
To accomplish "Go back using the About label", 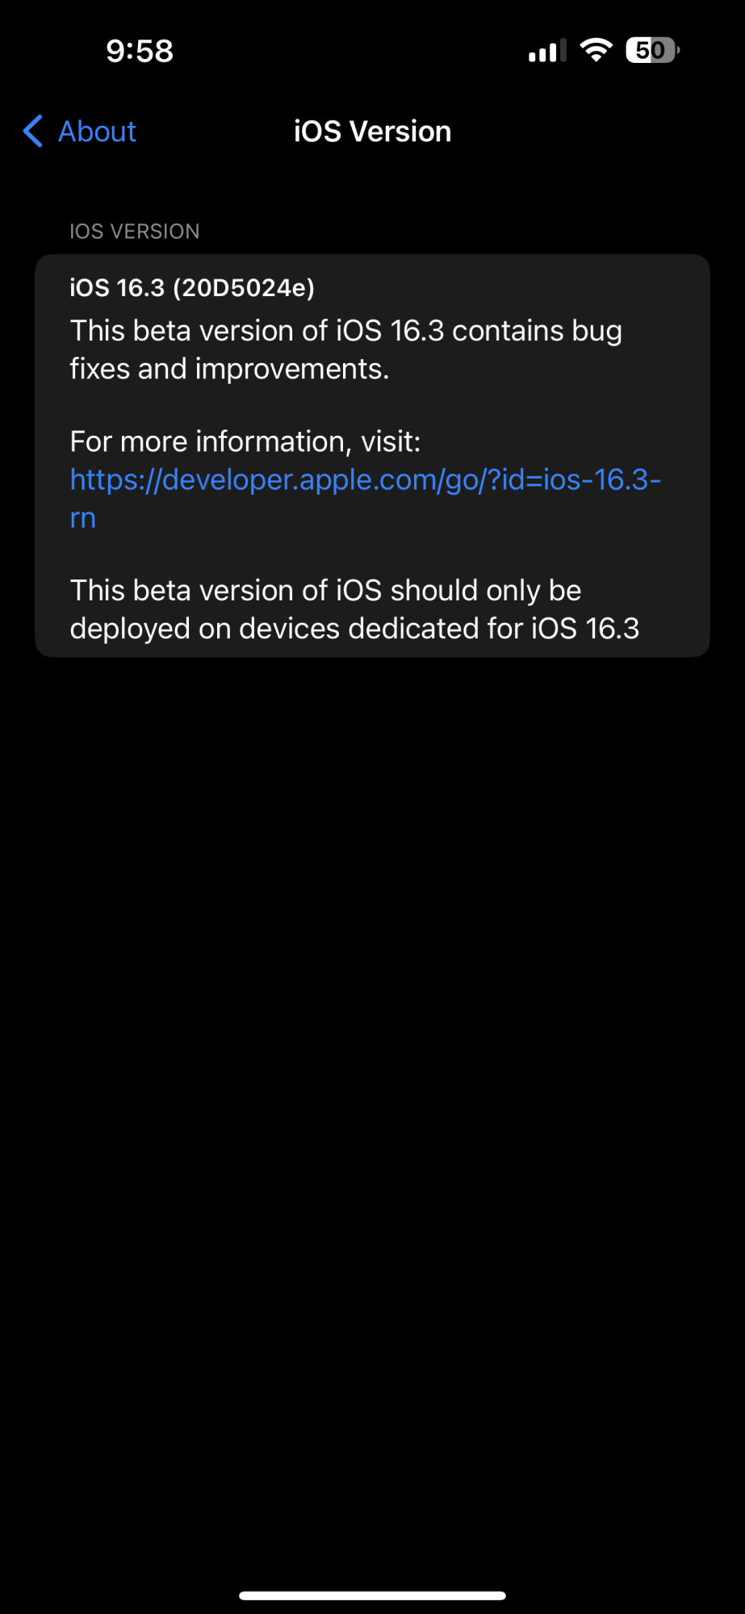I will tap(97, 132).
